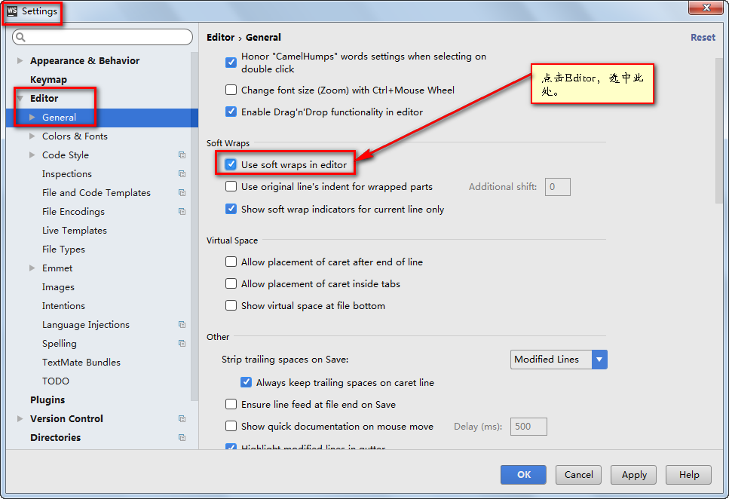Image resolution: width=729 pixels, height=499 pixels.
Task: Open Plugins settings page
Action: (x=47, y=400)
